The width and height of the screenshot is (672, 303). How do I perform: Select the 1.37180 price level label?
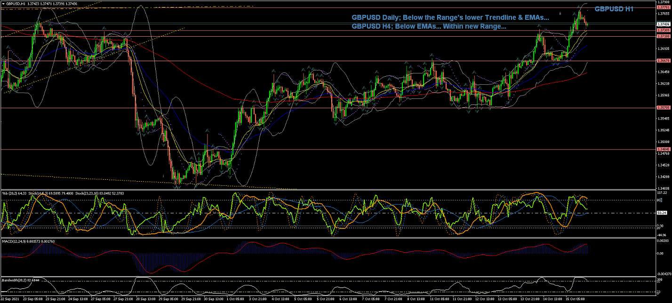[664, 36]
